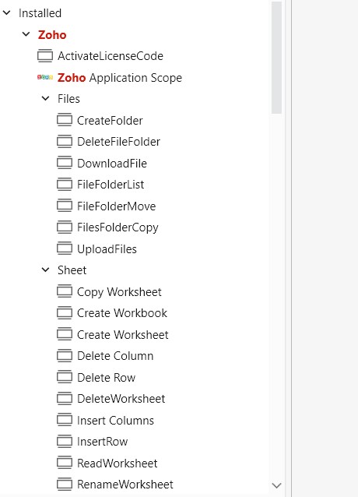This screenshot has height=497, width=358.
Task: Select the FilesFolderCopy activity
Action: [x=118, y=227]
